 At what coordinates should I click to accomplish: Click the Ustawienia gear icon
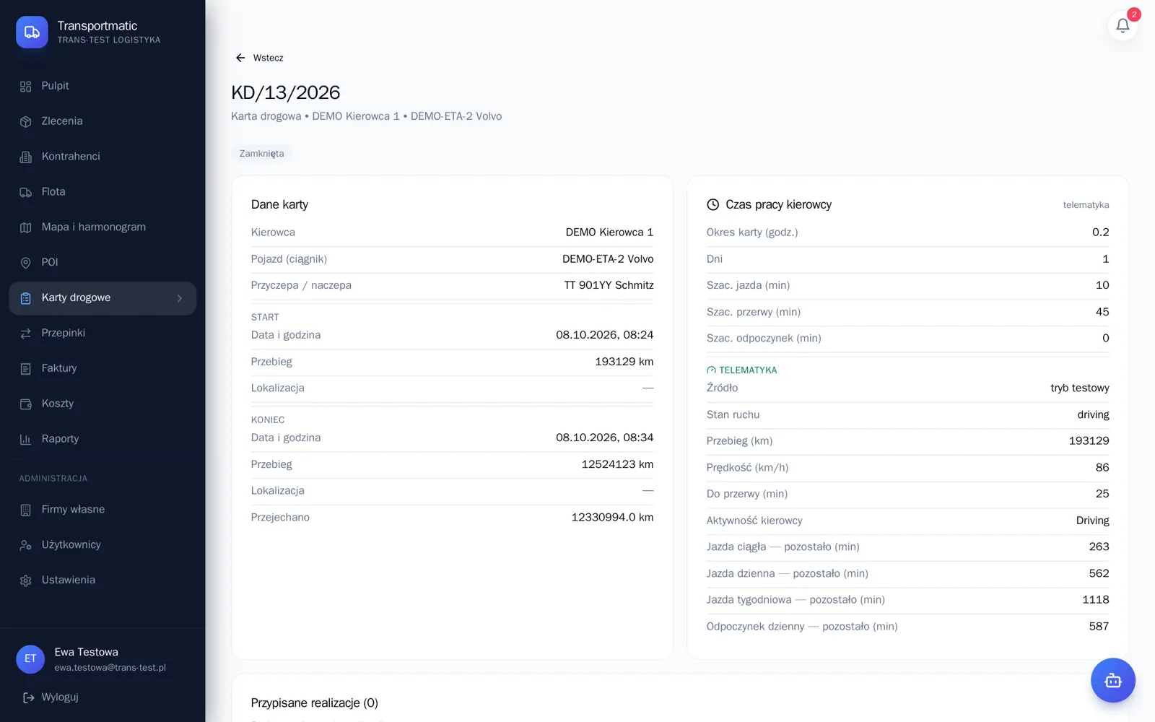[26, 581]
